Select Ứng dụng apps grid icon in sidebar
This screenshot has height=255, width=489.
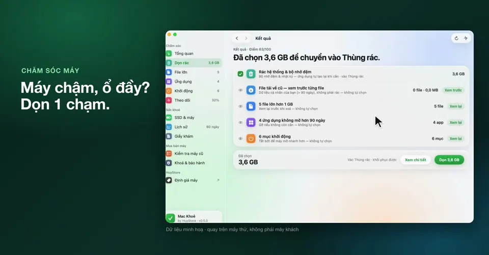(x=169, y=81)
